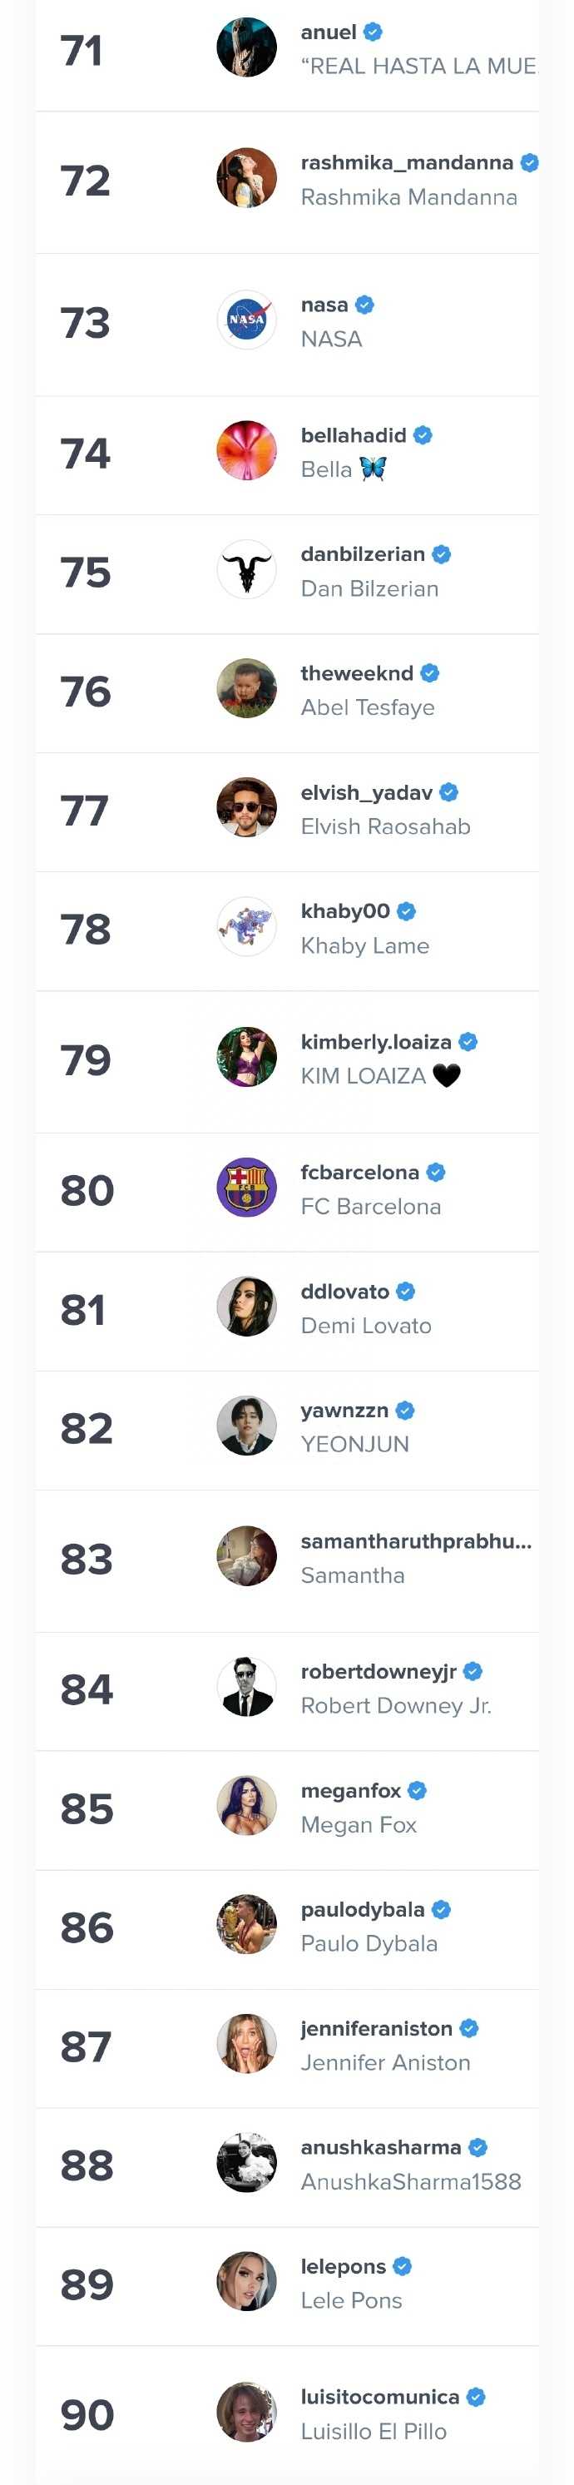The image size is (574, 2485).
Task: Click anushkasharma username link
Action: tap(380, 2147)
